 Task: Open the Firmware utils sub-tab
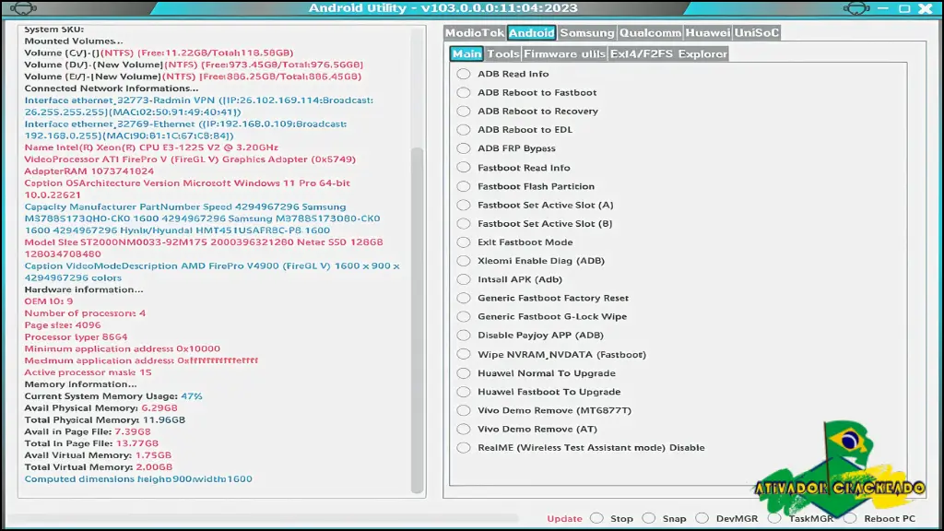[x=564, y=53]
